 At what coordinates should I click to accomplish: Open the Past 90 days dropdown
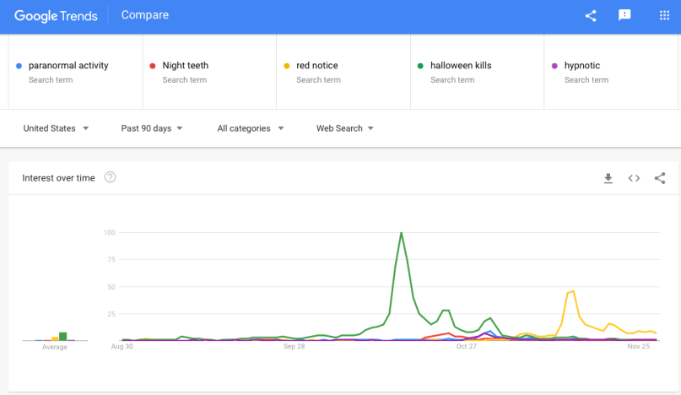pyautogui.click(x=152, y=128)
